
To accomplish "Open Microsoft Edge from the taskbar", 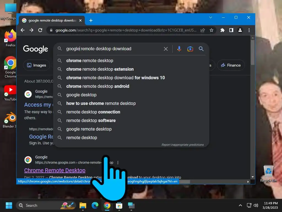I will (95, 205).
